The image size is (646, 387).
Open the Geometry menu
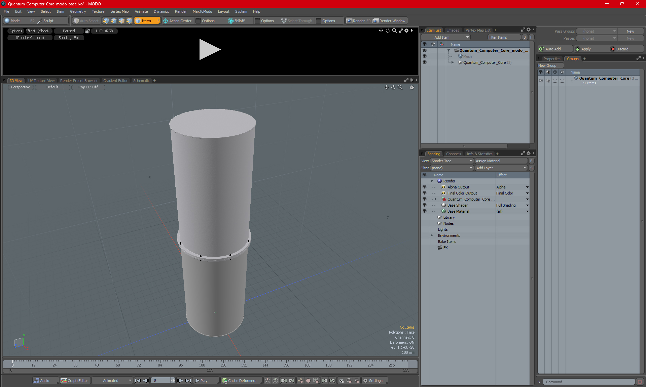[x=78, y=11]
